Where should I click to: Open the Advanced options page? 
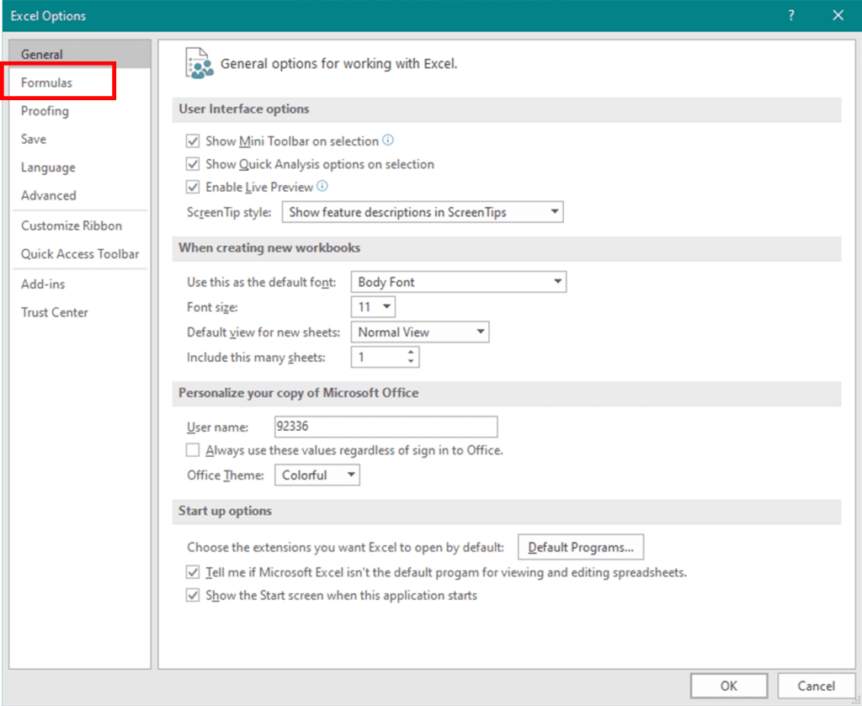point(48,195)
